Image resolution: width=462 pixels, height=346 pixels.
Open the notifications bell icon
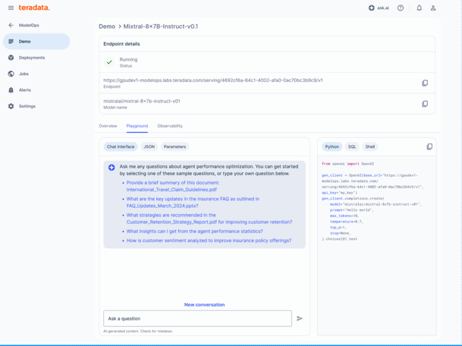tap(419, 8)
